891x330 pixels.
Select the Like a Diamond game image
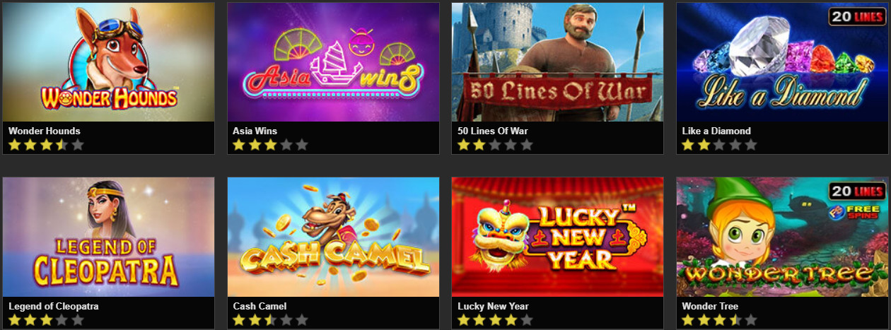pos(782,61)
